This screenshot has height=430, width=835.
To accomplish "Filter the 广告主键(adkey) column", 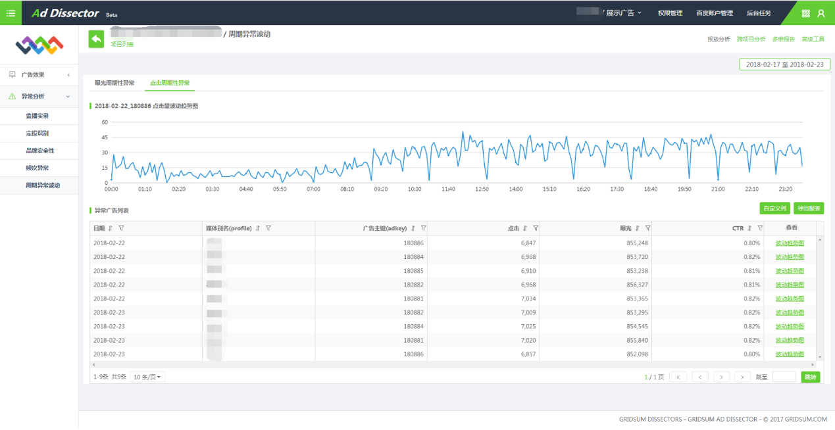I will point(423,228).
